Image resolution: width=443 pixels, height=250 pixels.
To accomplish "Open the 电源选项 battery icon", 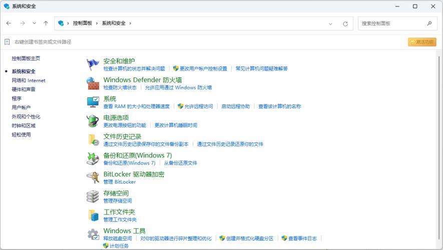I will [x=93, y=121].
